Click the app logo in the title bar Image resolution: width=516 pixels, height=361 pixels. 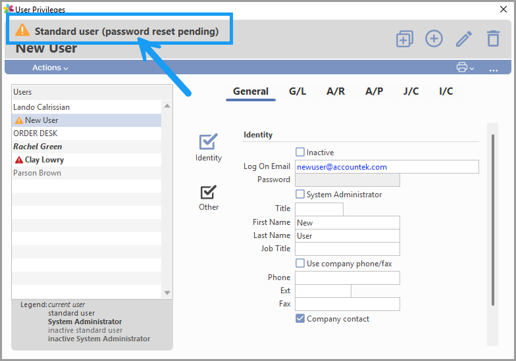click(8, 9)
